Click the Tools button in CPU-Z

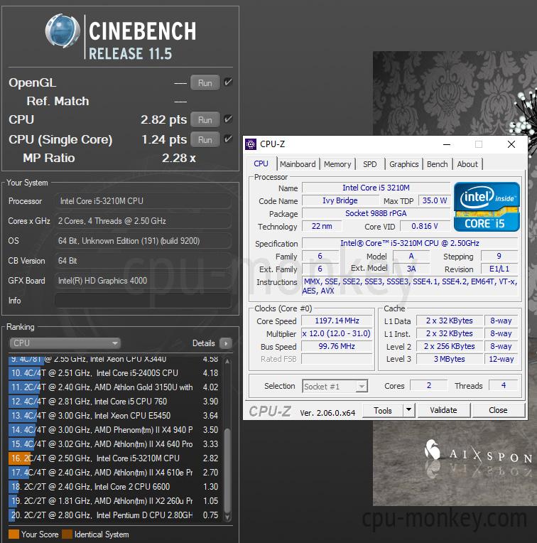pyautogui.click(x=383, y=410)
